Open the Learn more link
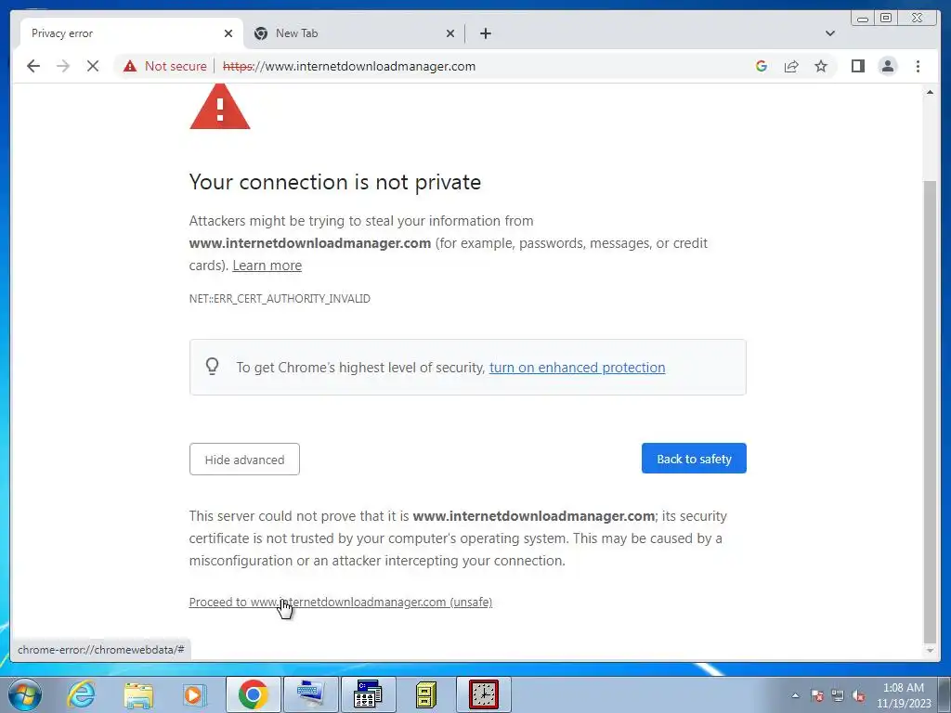 tap(267, 266)
